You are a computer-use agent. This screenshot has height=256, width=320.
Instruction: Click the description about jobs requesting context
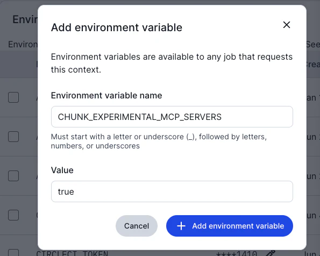pyautogui.click(x=172, y=63)
